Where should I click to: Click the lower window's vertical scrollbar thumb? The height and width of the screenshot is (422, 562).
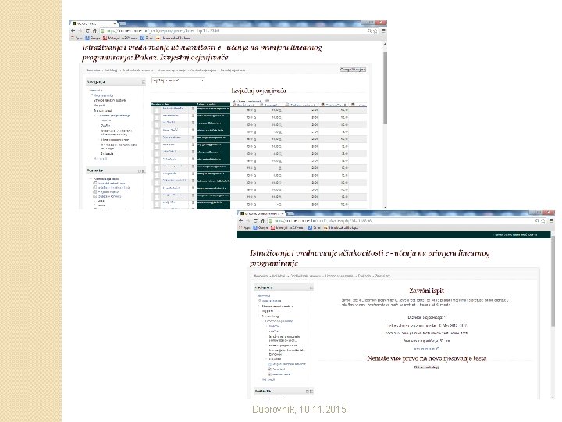(553, 281)
